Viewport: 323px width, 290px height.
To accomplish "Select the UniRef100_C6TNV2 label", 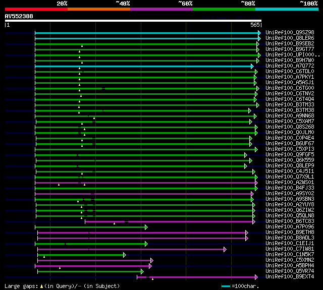I will pos(290,94).
